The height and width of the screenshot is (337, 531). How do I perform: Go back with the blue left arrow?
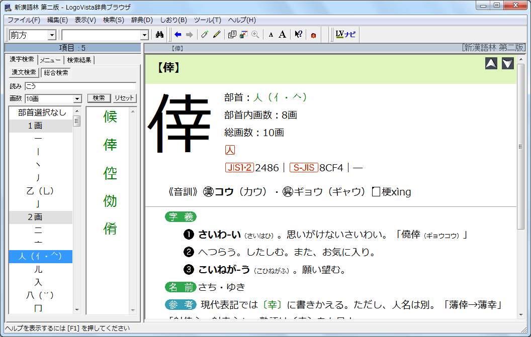[x=178, y=35]
